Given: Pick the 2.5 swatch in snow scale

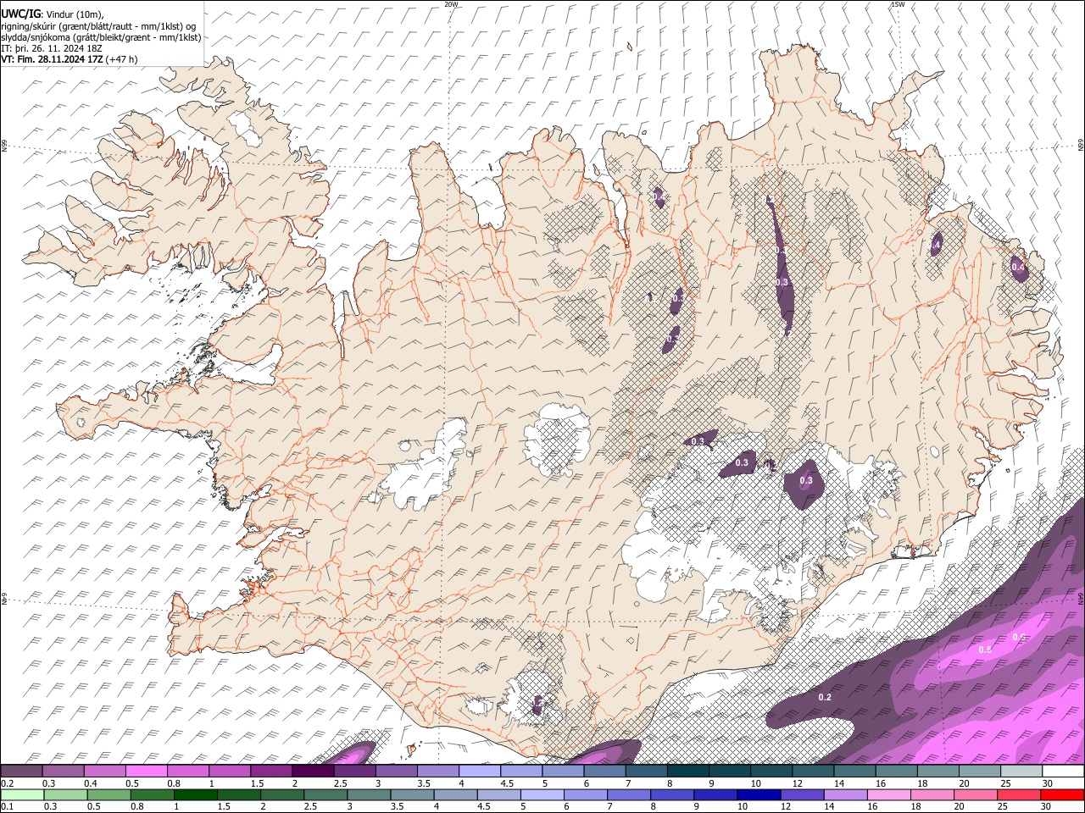Looking at the screenshot, I should point(354,772).
